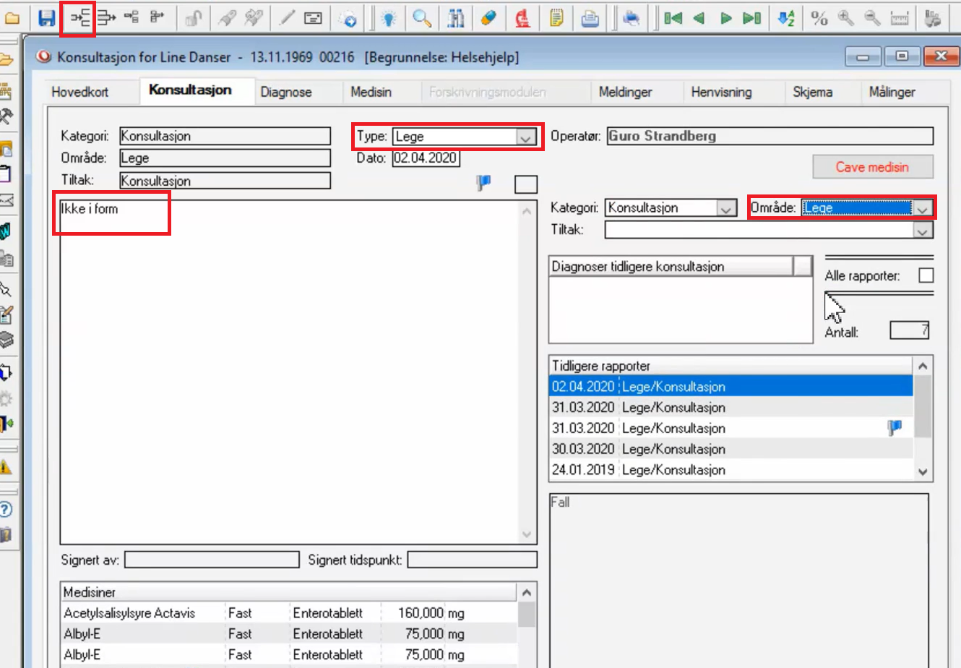Go to next record with green right arrow
961x668 pixels.
[726, 18]
